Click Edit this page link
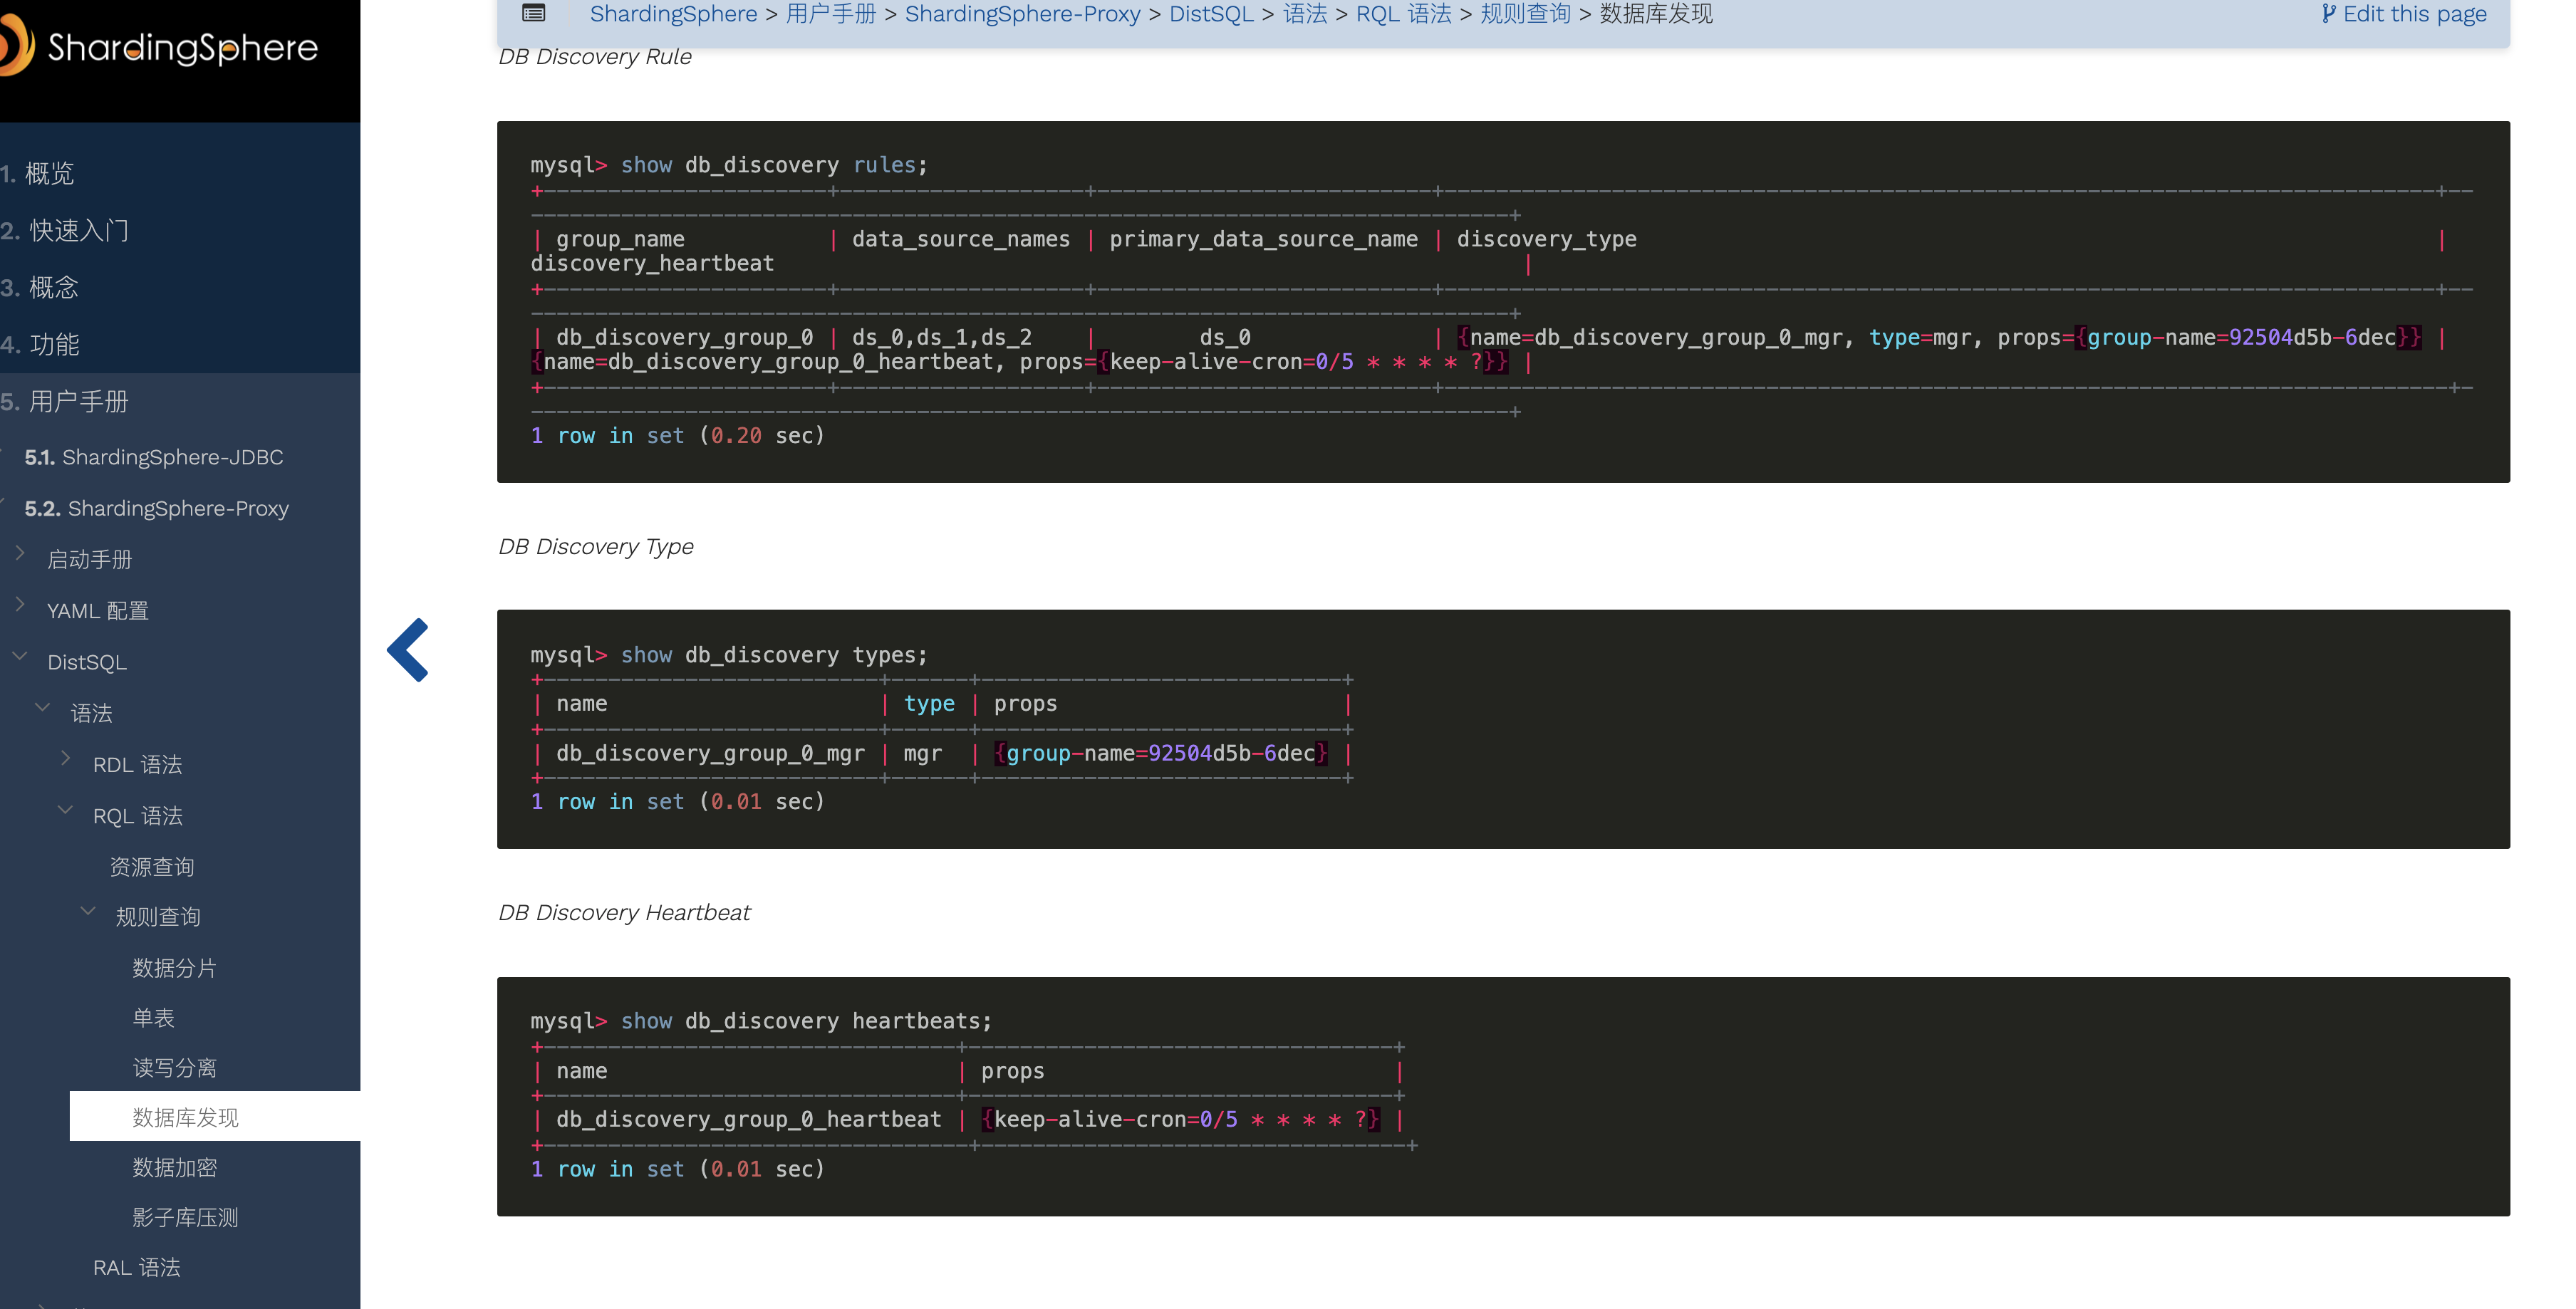The width and height of the screenshot is (2576, 1309). pos(2414,14)
